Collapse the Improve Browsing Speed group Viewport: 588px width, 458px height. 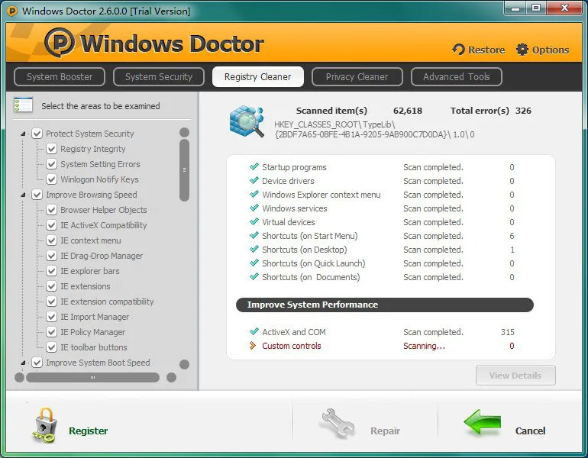[x=23, y=195]
